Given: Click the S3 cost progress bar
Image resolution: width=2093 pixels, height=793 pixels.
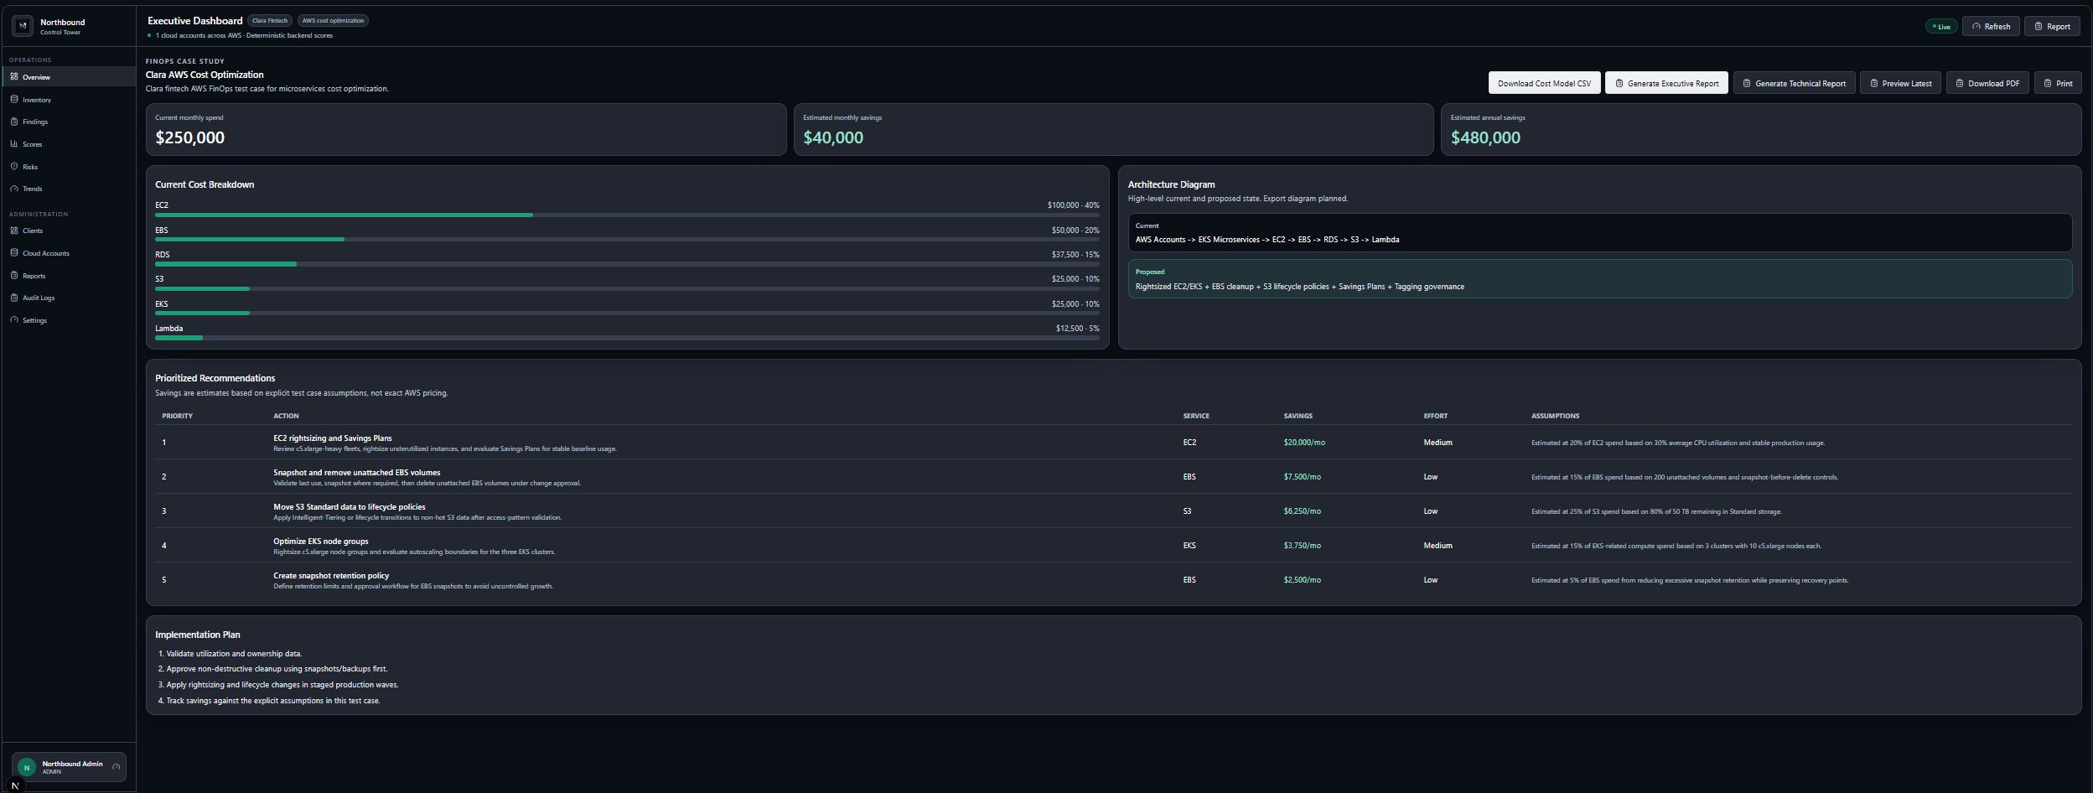Looking at the screenshot, I should (627, 288).
